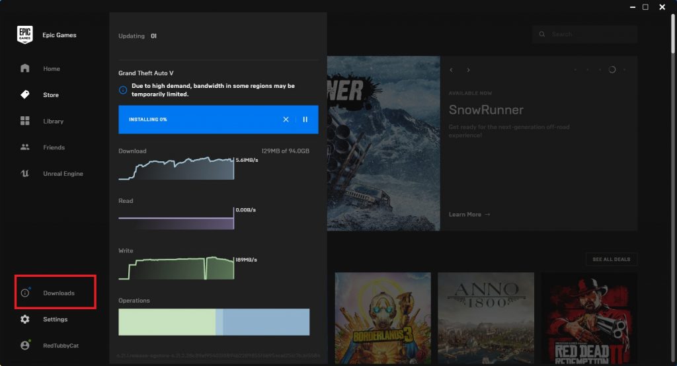The height and width of the screenshot is (366, 677).
Task: Open the Red Dead Redemption II thumbnail
Action: pos(589,318)
